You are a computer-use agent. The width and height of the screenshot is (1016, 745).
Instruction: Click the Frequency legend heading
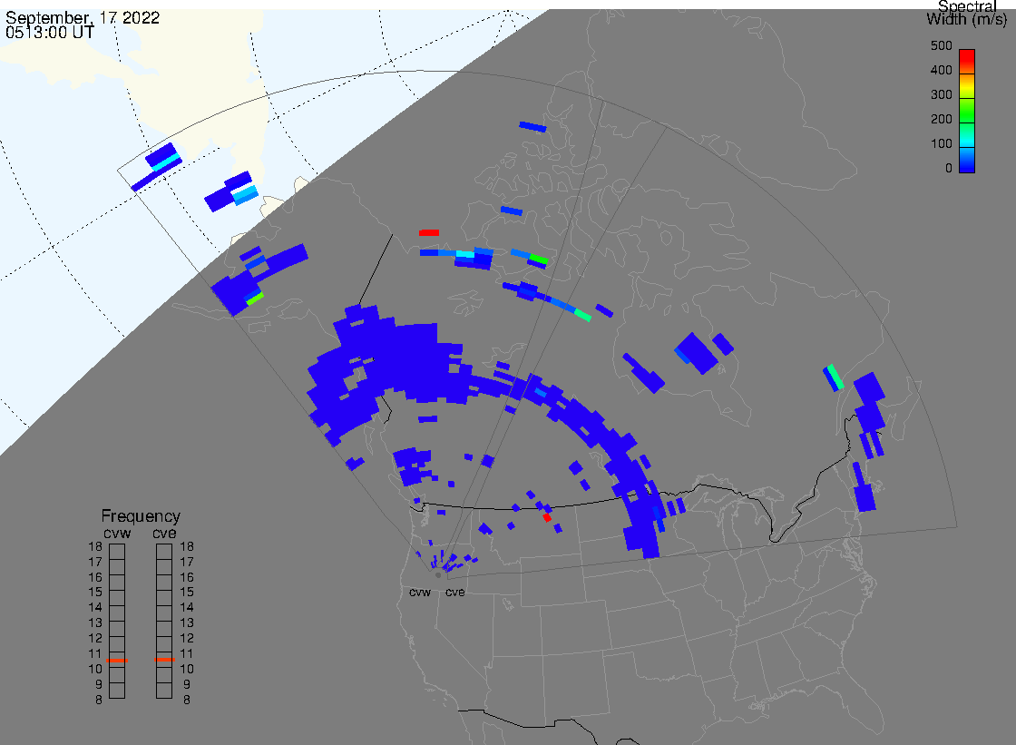pyautogui.click(x=141, y=516)
